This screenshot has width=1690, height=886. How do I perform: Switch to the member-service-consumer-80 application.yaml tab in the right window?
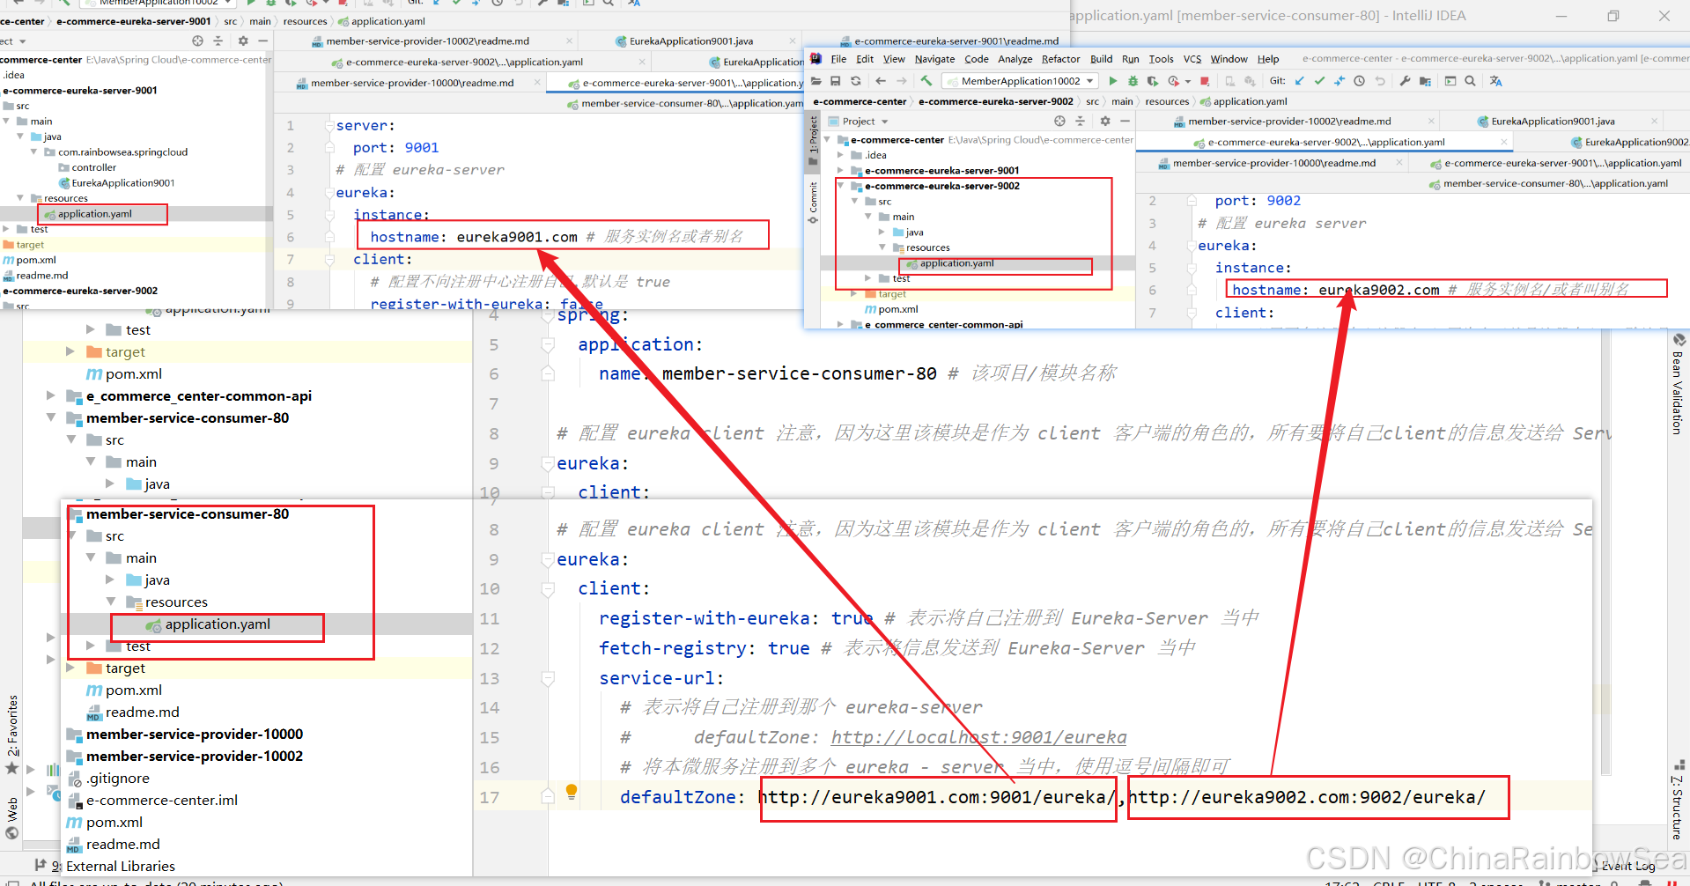(x=1555, y=183)
